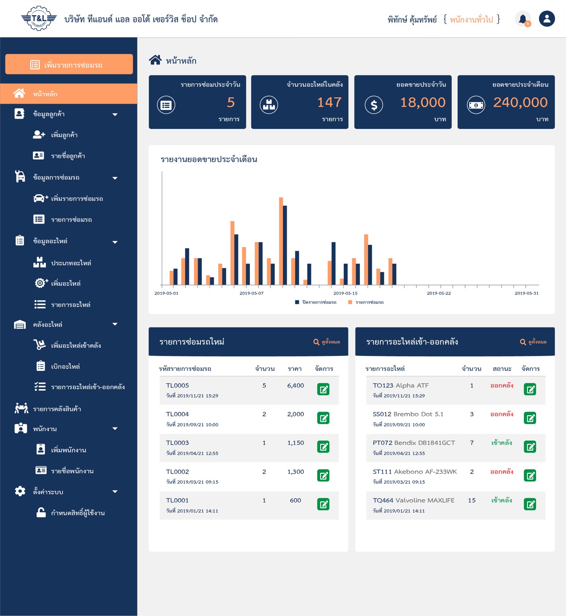This screenshot has height=616, width=566.
Task: Collapse the ตั้งค่าระบบ sidebar section
Action: click(x=115, y=491)
